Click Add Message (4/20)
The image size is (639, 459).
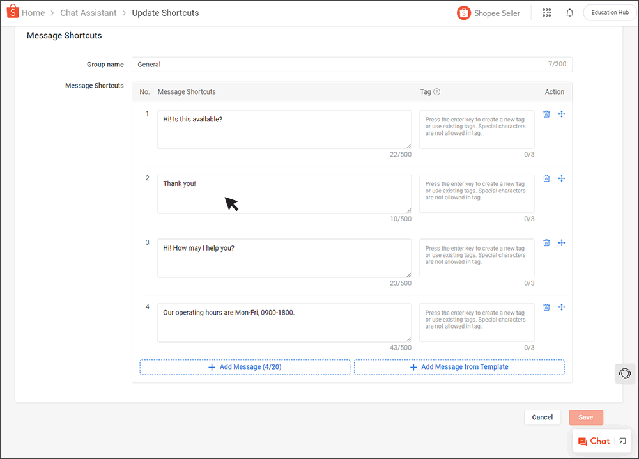point(245,367)
